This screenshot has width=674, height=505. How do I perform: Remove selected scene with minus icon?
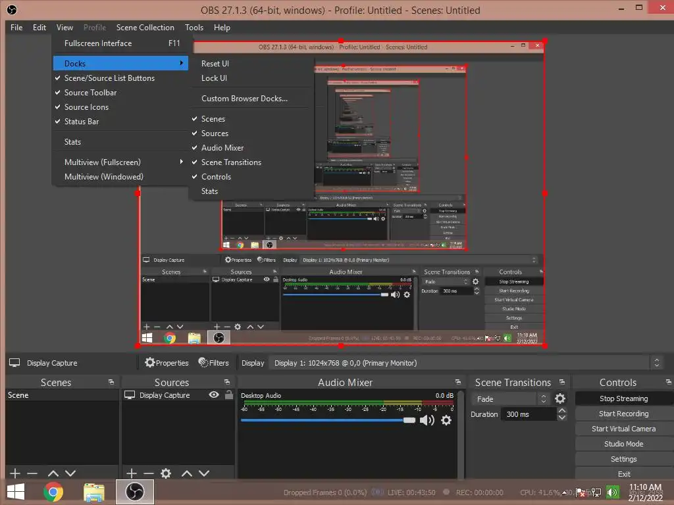32,473
